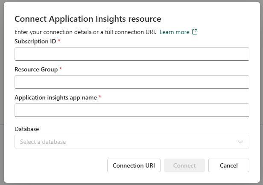263x185 pixels.
Task: Click the Connect button
Action: coord(184,165)
